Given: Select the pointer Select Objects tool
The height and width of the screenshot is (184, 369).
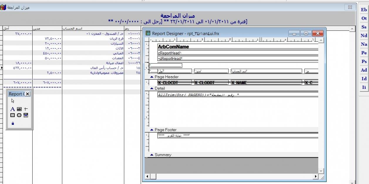Looking at the screenshot, I should (x=13, y=100).
